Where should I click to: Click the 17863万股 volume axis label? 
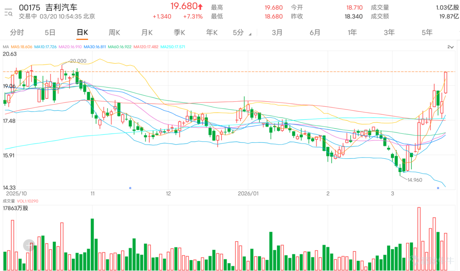(x=16, y=208)
